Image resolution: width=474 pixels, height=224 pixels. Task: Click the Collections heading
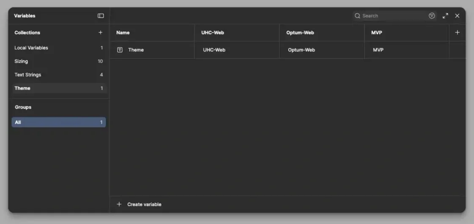coord(27,32)
